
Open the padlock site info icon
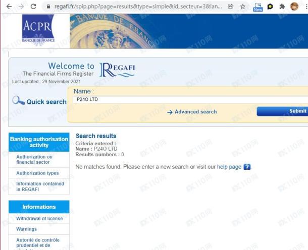click(48, 7)
